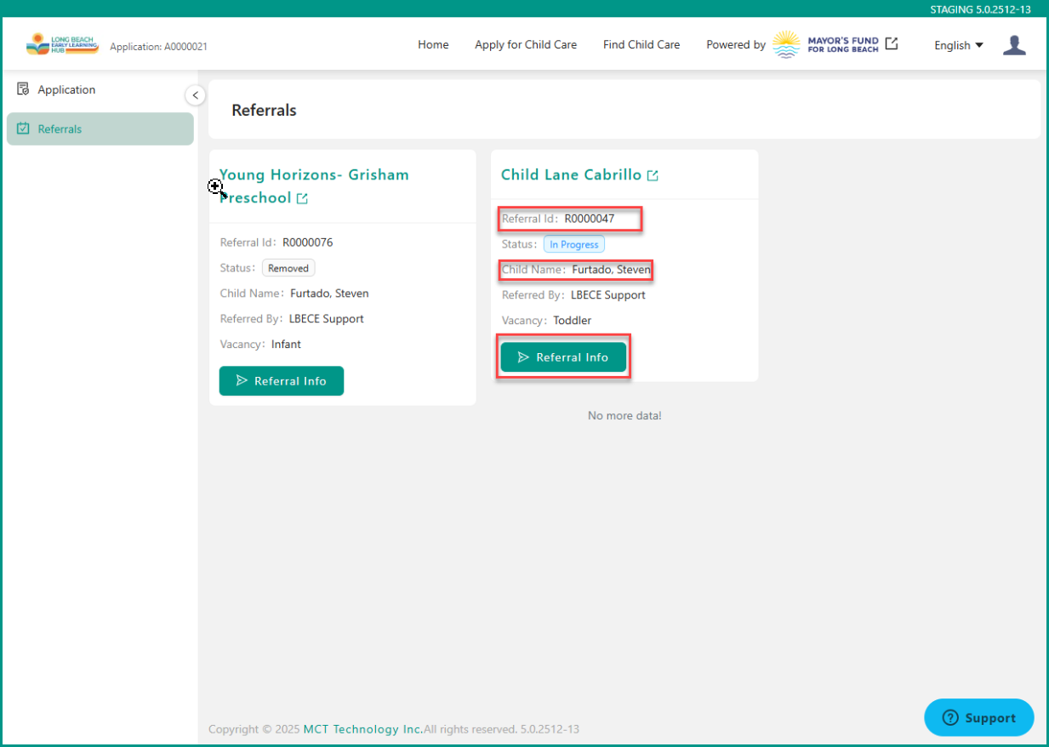
Task: Click the Toddler vacancy value
Action: click(x=573, y=321)
